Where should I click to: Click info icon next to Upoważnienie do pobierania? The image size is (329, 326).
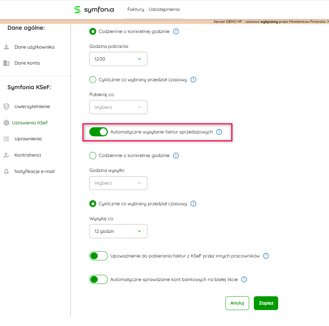[266, 256]
